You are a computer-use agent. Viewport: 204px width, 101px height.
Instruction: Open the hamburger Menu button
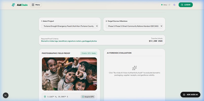pyautogui.click(x=36, y=5)
